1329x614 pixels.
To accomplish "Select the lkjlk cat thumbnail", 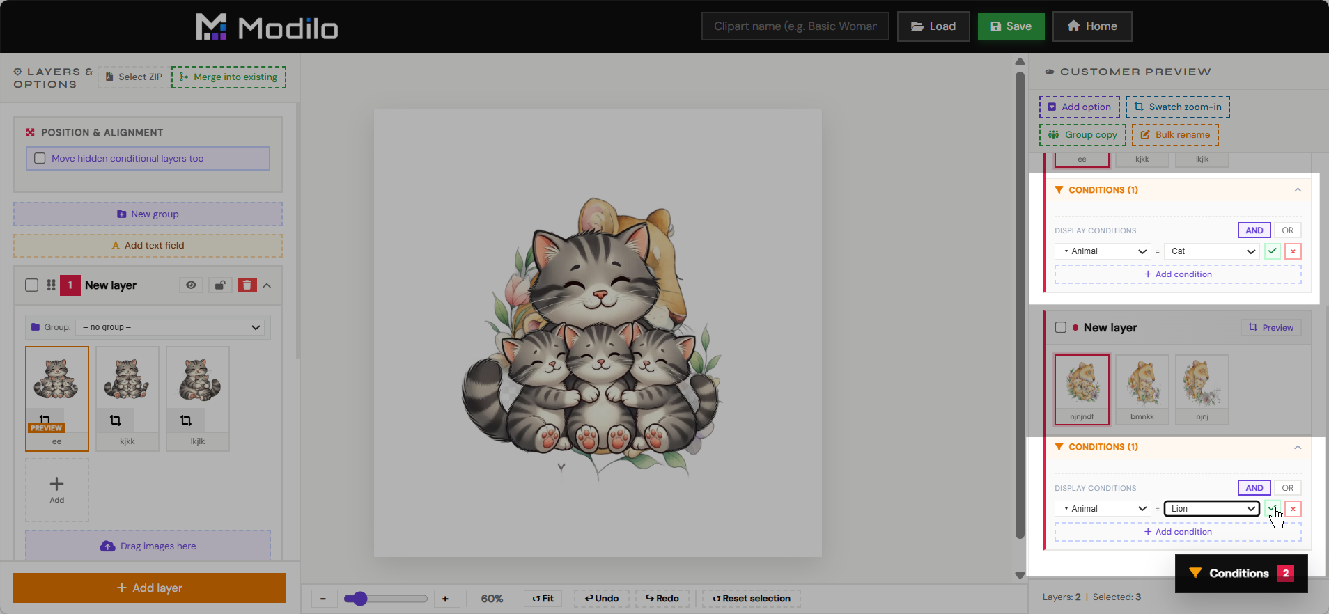I will [x=198, y=398].
